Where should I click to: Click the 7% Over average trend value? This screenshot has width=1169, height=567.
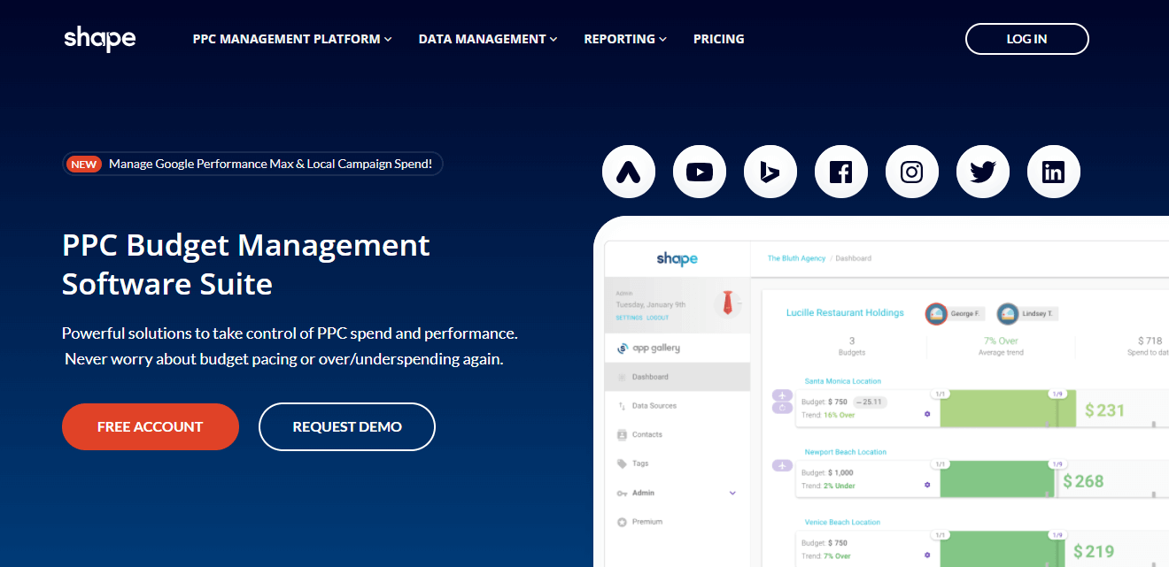click(x=1001, y=341)
